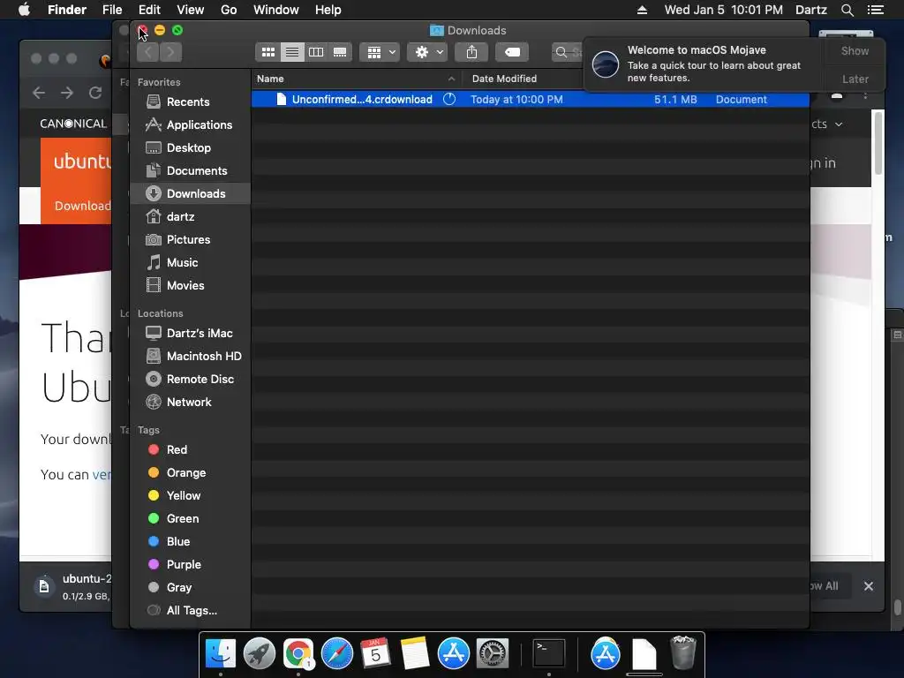Open the Window menu
Viewport: 904px width, 678px height.
coord(276,10)
